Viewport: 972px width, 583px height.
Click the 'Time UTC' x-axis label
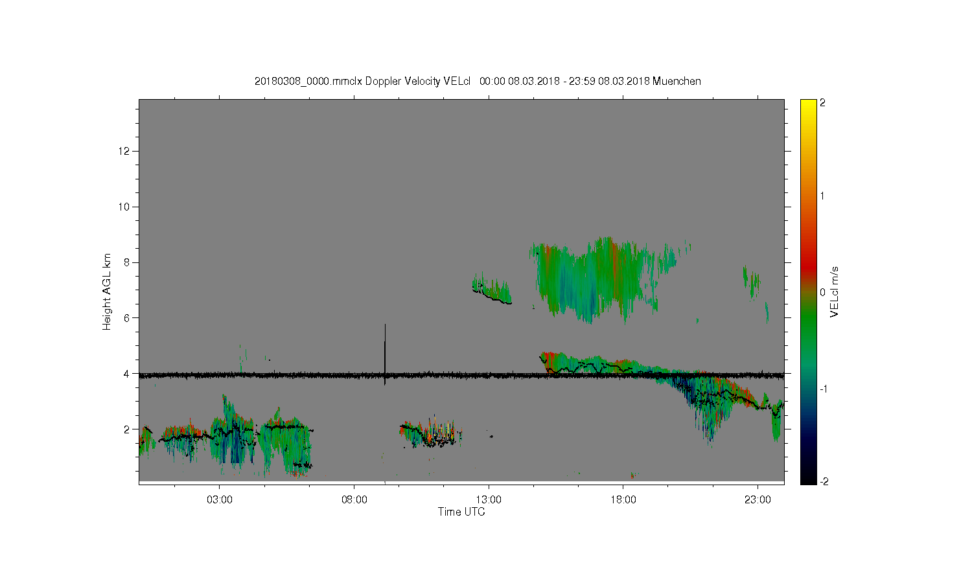[461, 512]
